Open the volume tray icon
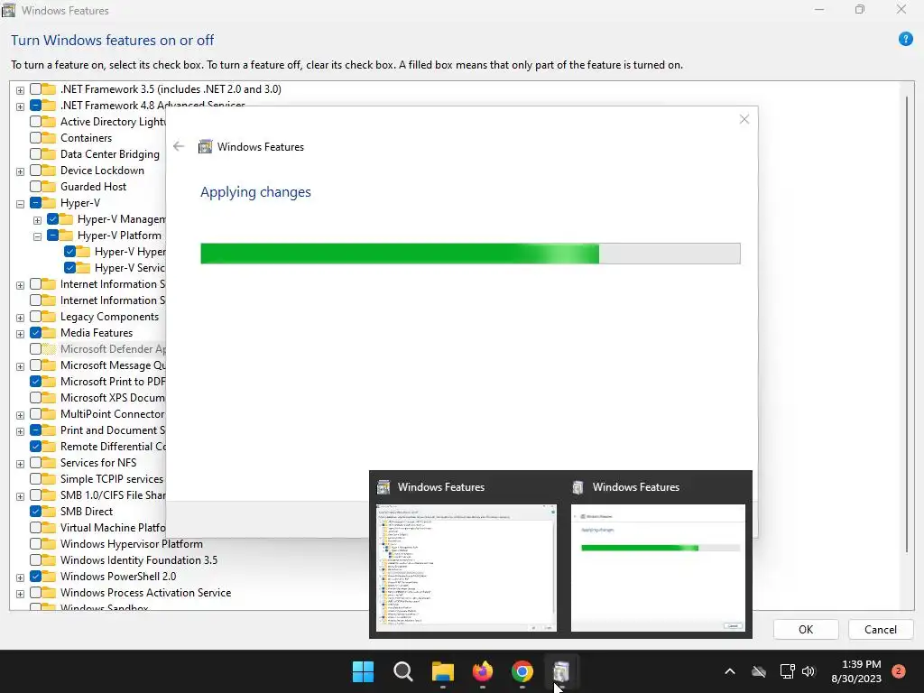 coord(808,671)
